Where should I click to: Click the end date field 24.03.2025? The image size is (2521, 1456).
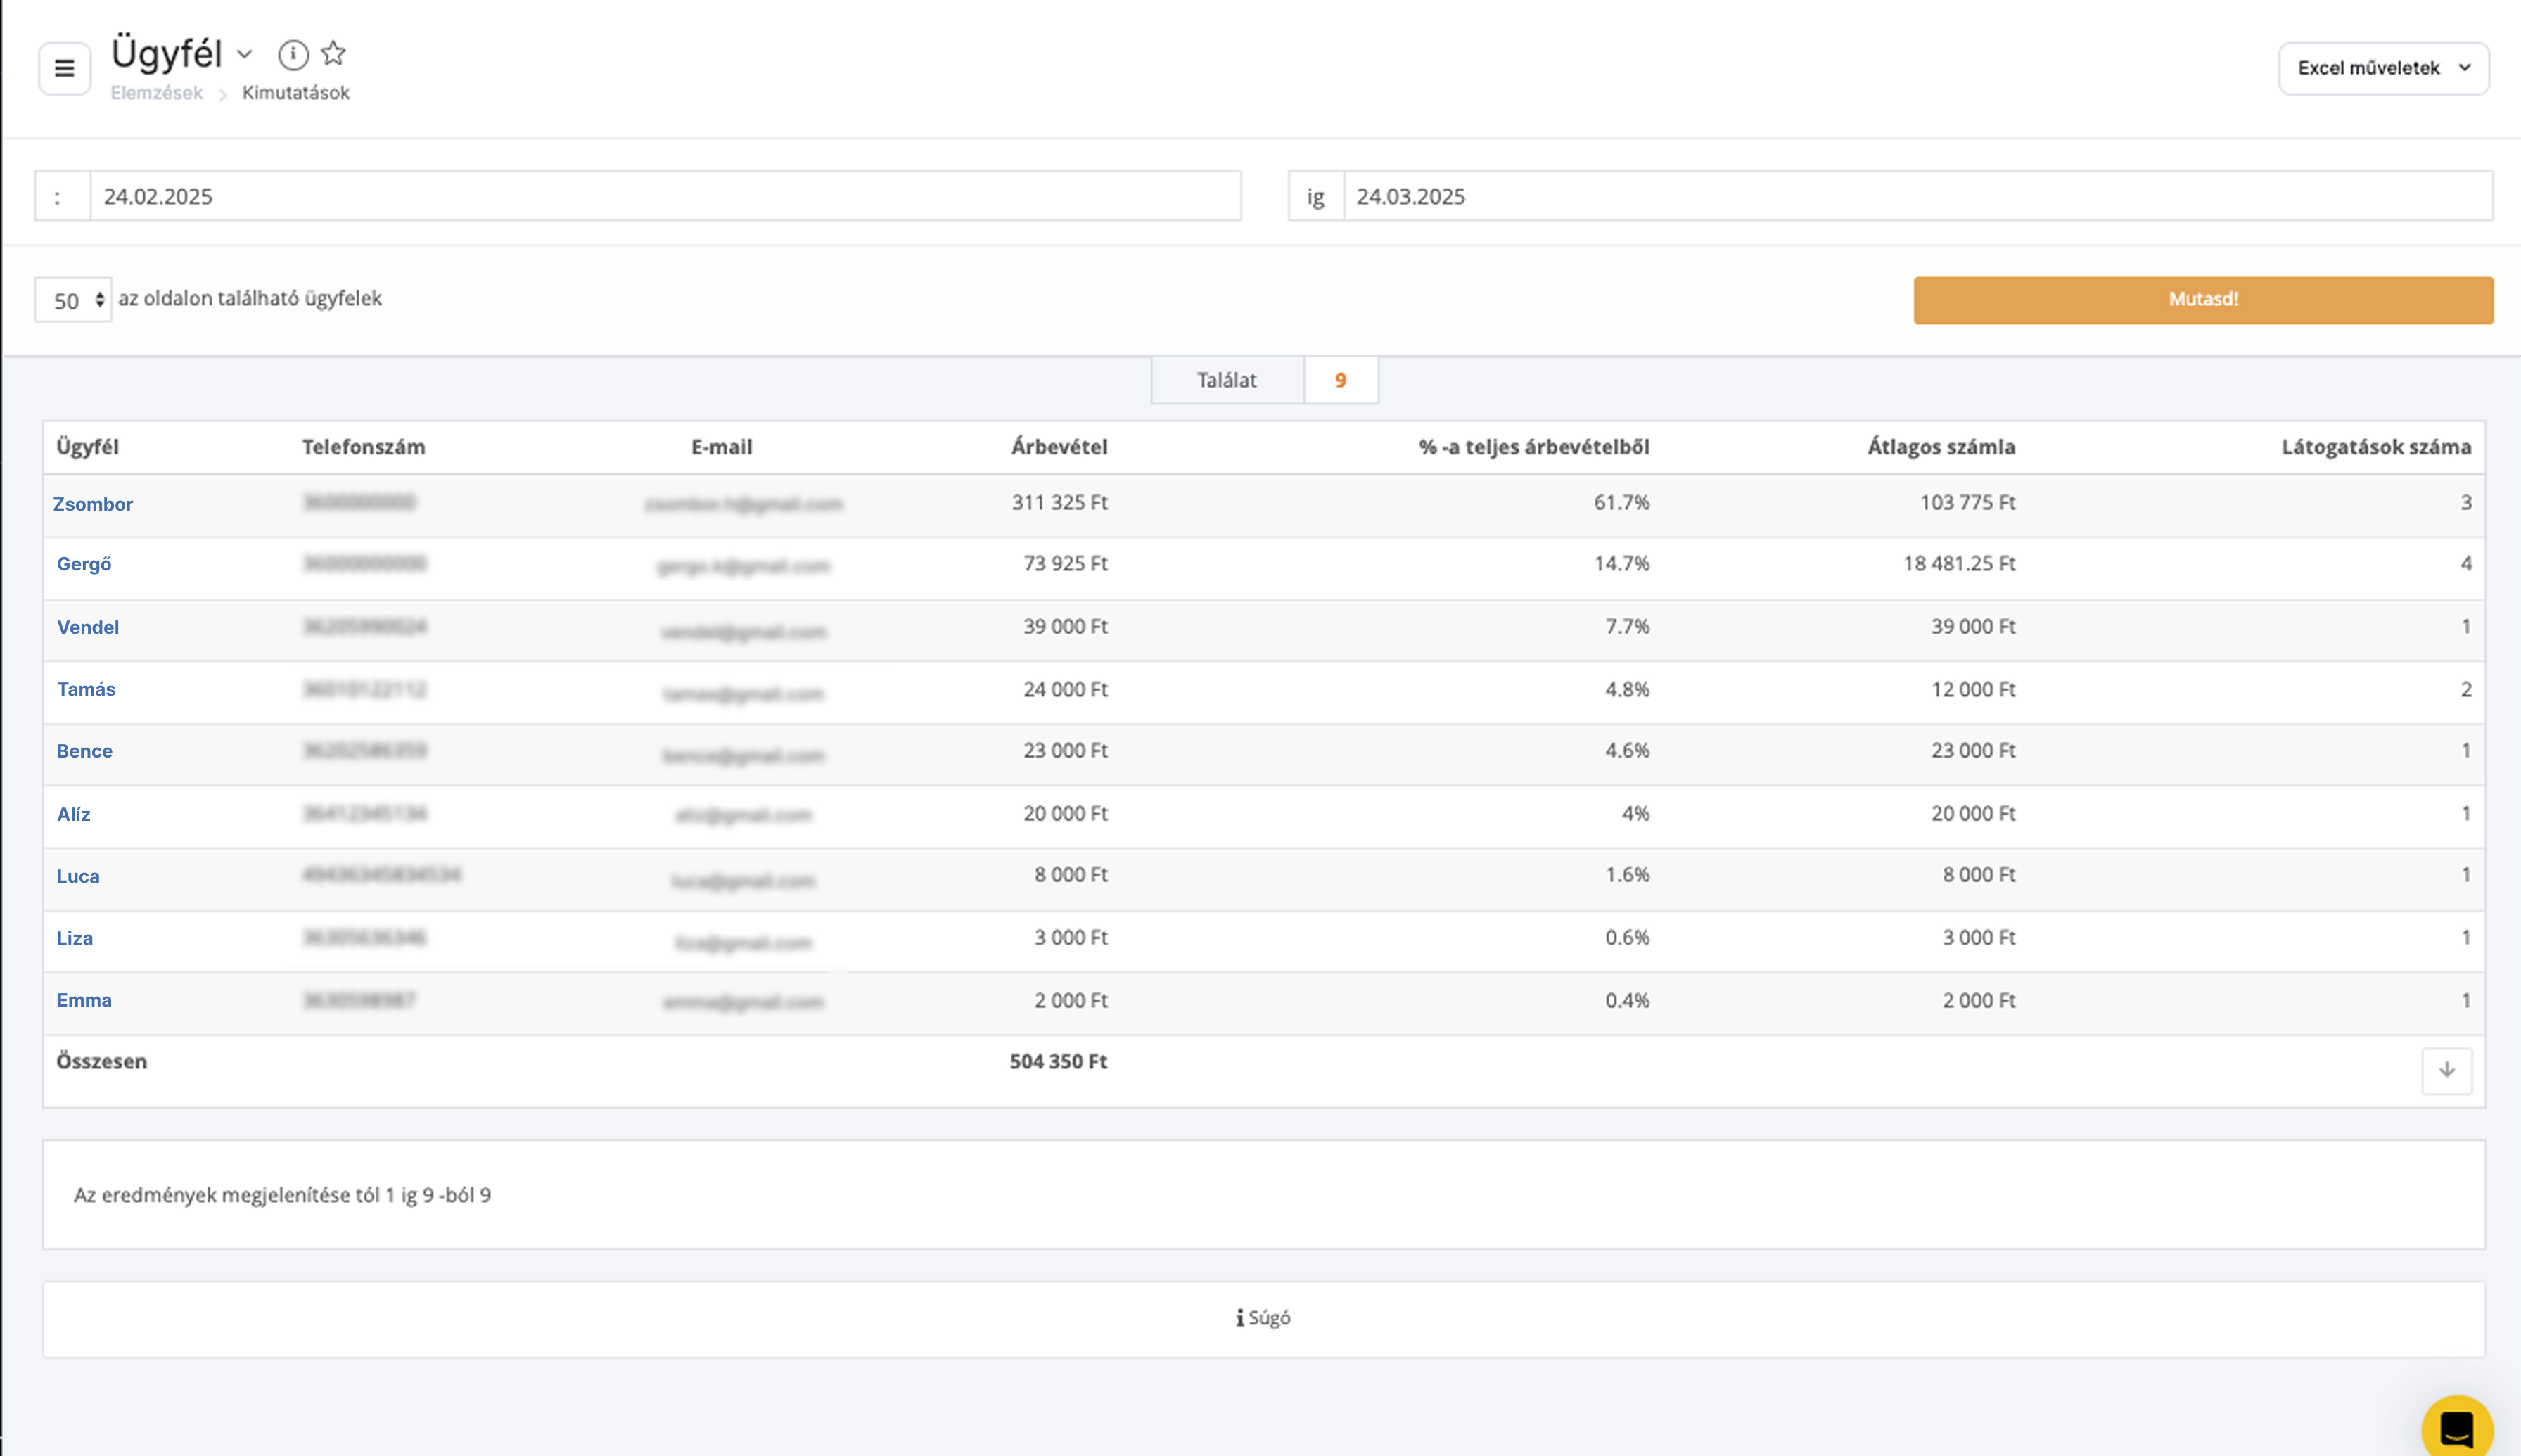tap(1917, 196)
